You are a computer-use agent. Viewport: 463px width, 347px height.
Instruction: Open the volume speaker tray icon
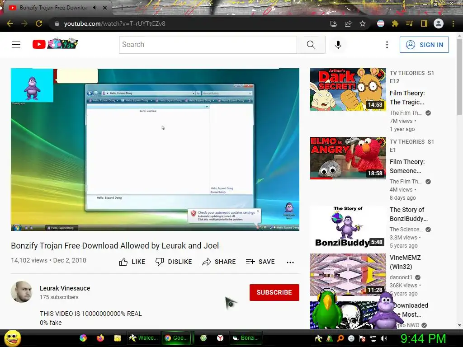tap(383, 338)
